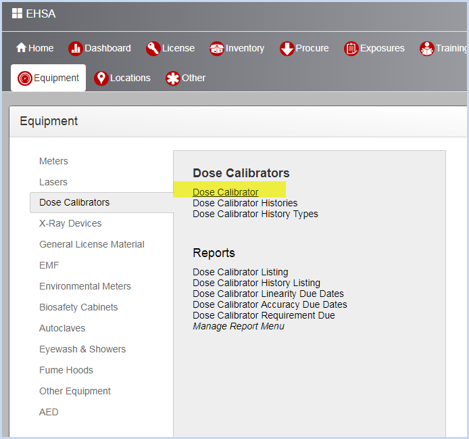Click the EHSA grid logo icon

point(17,14)
